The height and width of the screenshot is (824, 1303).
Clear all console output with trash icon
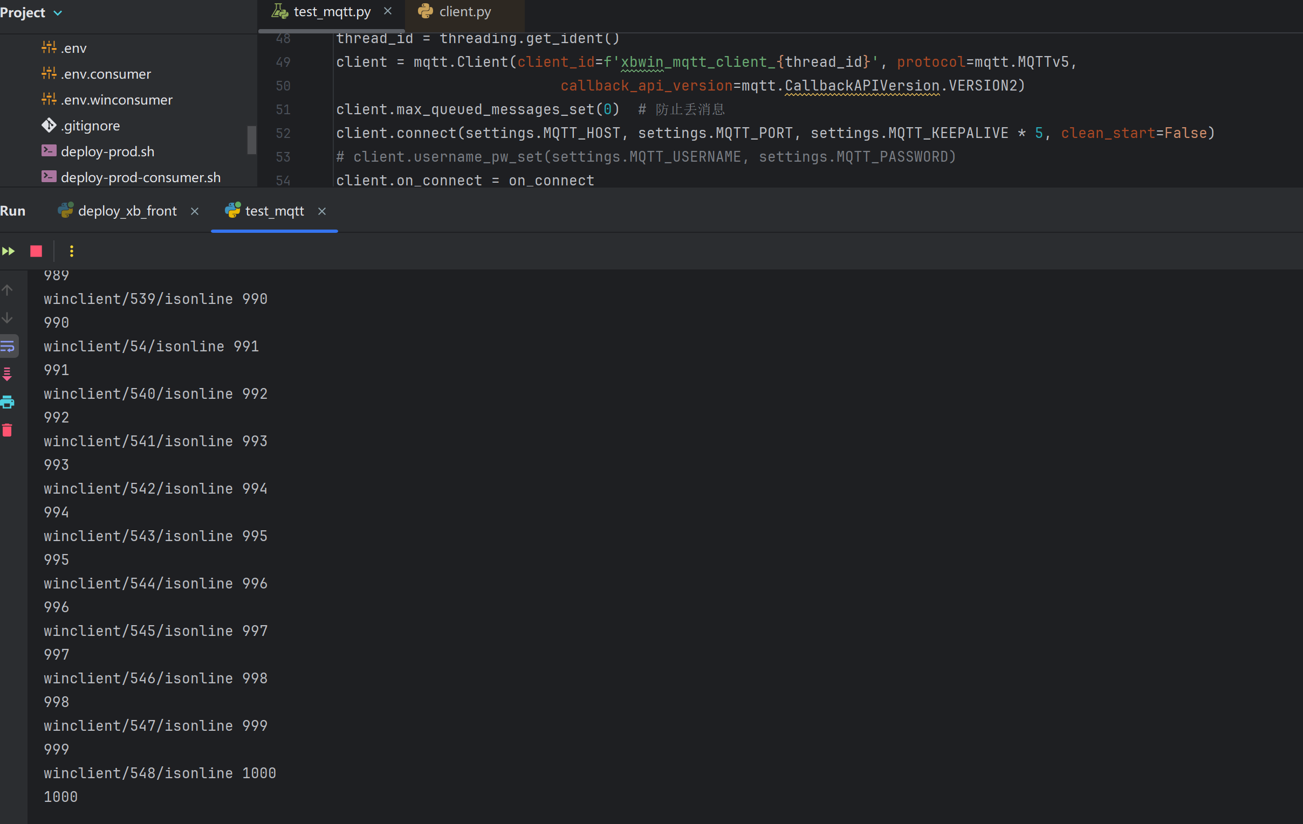(7, 430)
